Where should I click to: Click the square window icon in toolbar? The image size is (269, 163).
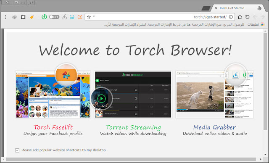click(23, 17)
